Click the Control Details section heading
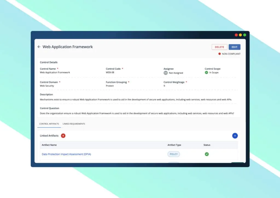The width and height of the screenshot is (280, 198). (49, 62)
